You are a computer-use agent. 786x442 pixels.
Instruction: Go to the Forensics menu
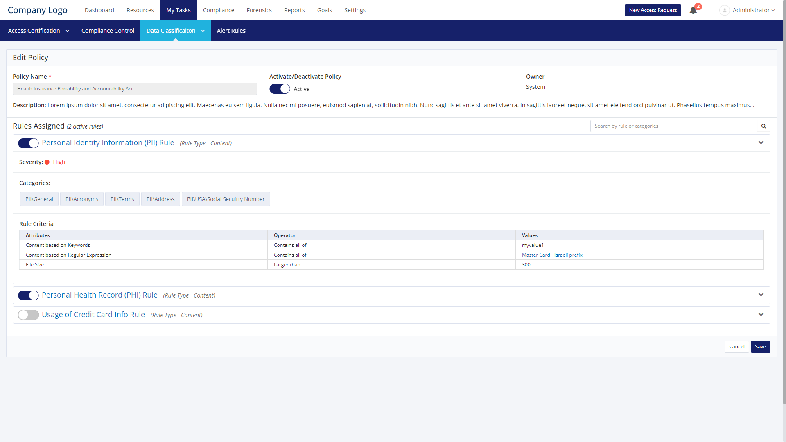pos(259,10)
